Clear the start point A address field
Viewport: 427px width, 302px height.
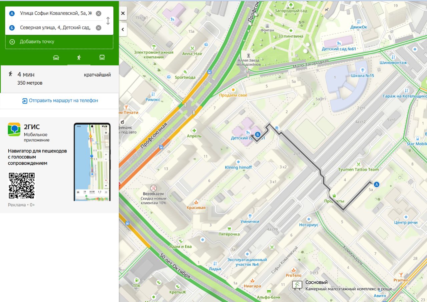(98, 14)
